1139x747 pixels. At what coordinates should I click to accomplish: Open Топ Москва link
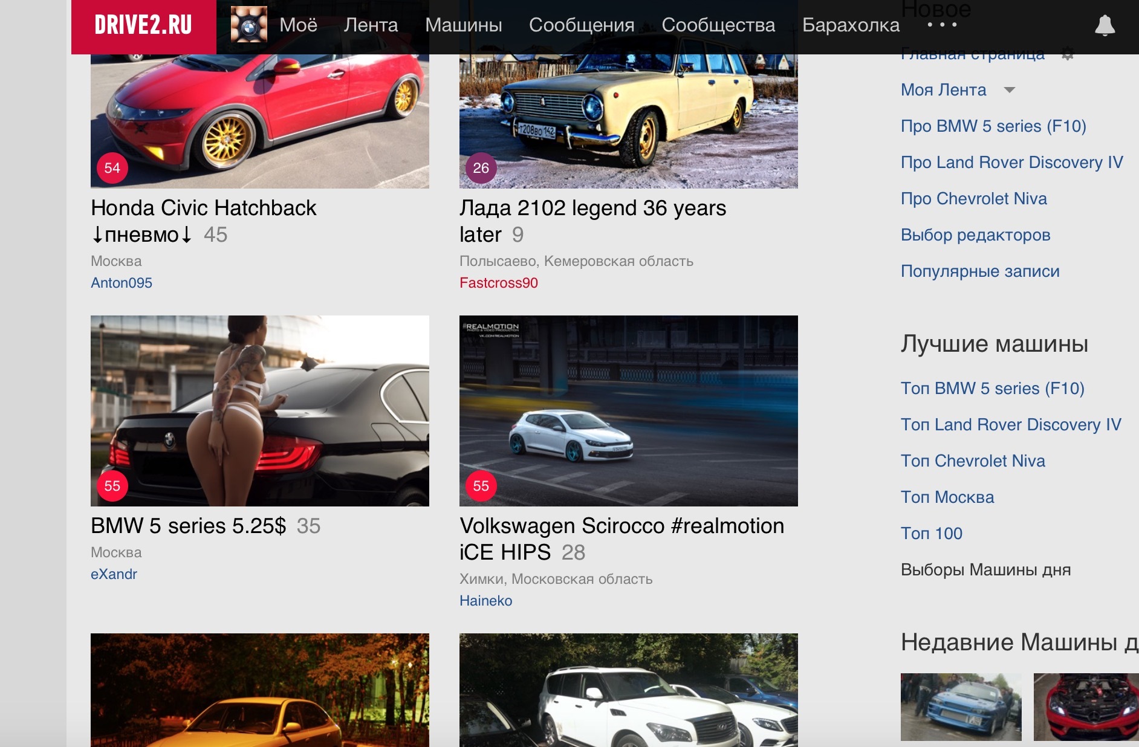(x=947, y=497)
